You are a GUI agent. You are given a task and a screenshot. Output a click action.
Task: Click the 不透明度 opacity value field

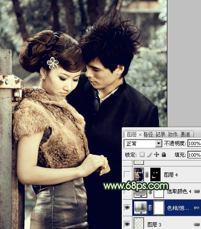coord(194,143)
